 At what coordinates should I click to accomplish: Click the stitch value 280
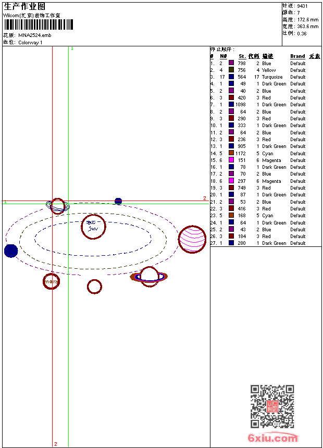click(x=242, y=243)
